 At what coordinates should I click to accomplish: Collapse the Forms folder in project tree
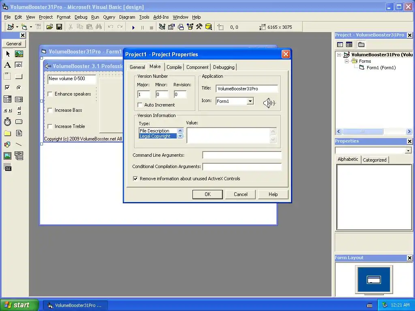[x=347, y=62]
